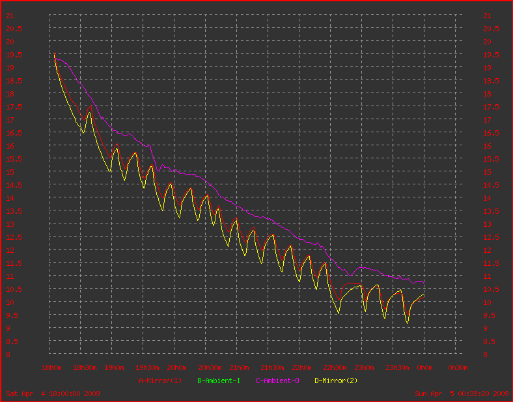Screen dimensions: 513x402
Task: Click value 12 on the right axis
Action: pyautogui.click(x=487, y=250)
